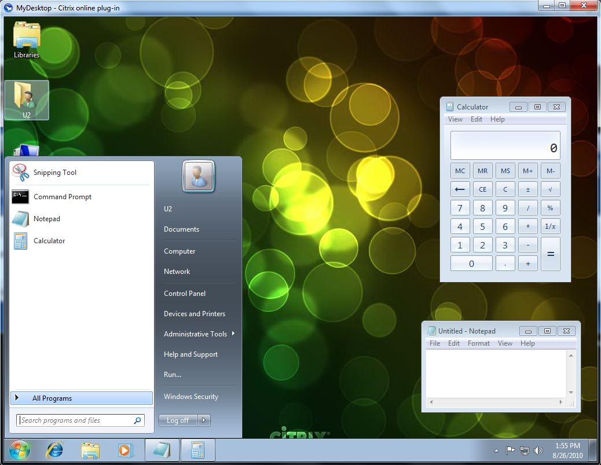Show hidden system tray icons
This screenshot has height=465, width=601.
[x=496, y=451]
